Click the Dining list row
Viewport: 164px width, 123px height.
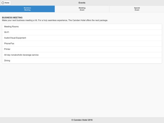pos(82,61)
